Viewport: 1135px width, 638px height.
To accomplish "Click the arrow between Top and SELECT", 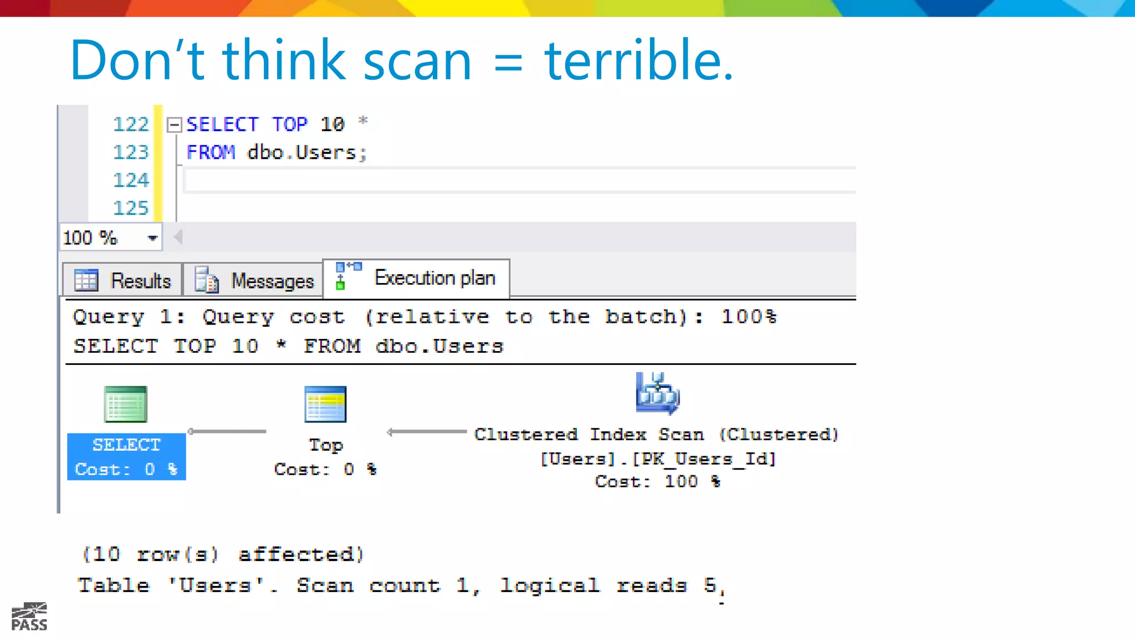I will (227, 431).
